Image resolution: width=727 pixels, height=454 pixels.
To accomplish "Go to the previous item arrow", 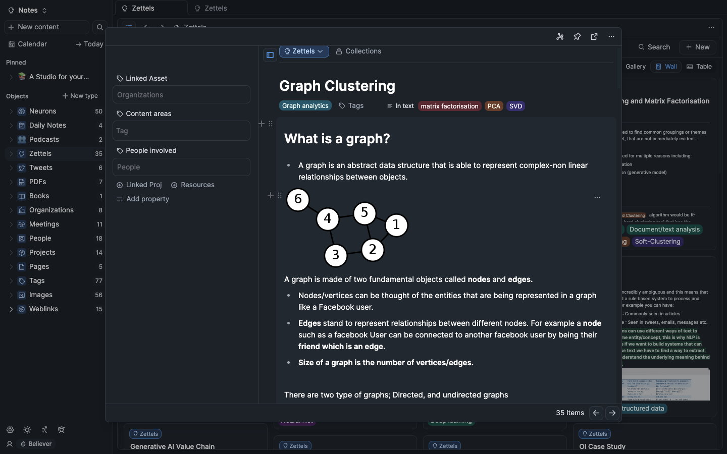I will [596, 413].
